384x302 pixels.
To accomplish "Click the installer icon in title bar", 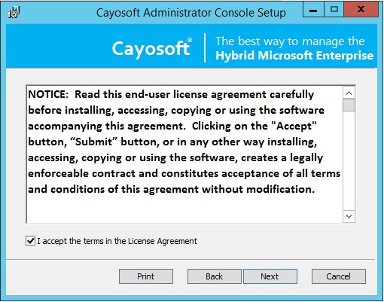I will (14, 12).
